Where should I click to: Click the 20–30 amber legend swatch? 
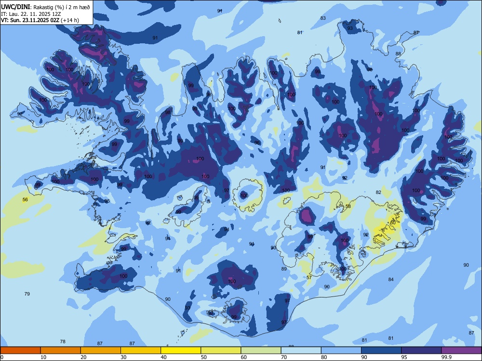[101, 350]
